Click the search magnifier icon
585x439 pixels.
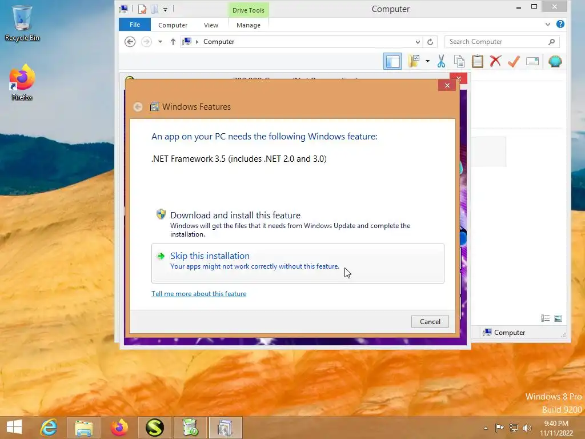(x=551, y=42)
